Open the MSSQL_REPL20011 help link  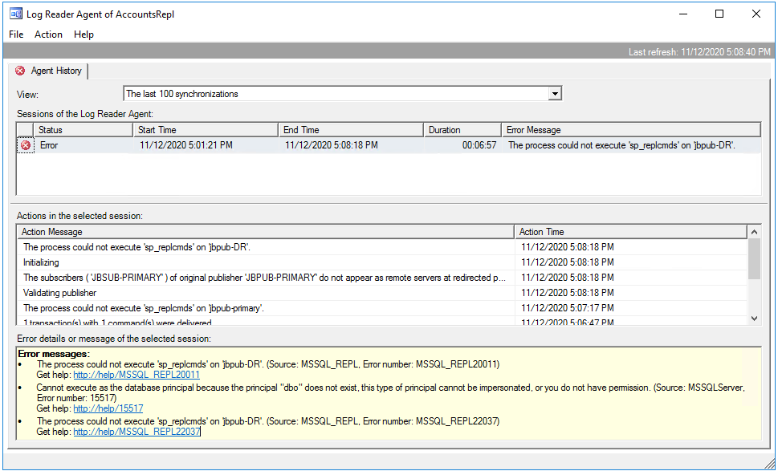click(x=136, y=375)
